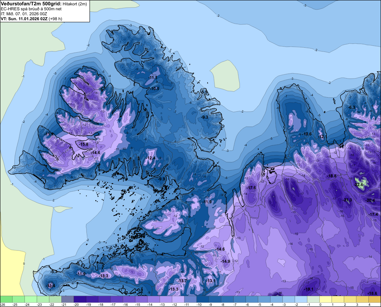
Task: Click the 2 yellow legend swatch
Action: [350, 299]
